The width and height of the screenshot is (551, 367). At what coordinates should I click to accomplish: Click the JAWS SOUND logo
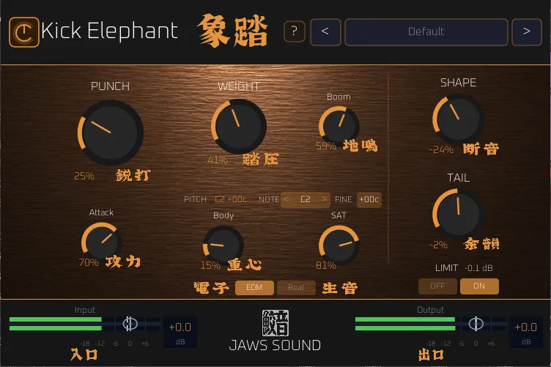point(275,331)
